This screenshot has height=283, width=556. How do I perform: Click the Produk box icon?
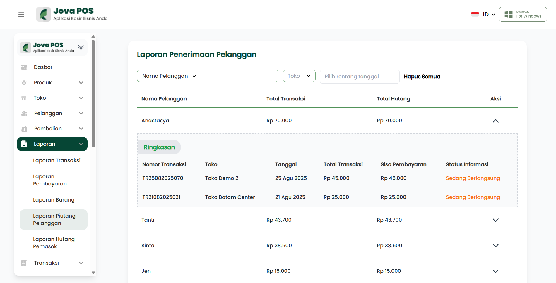click(24, 83)
